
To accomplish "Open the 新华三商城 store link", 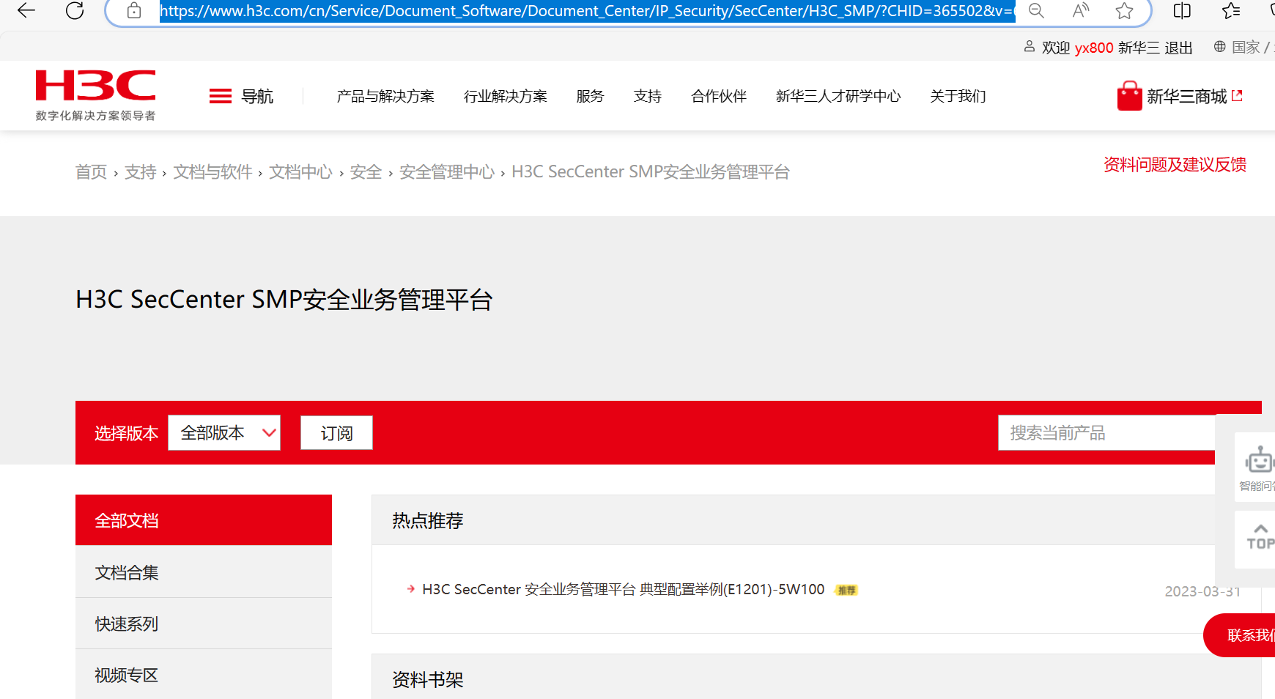I will pos(1186,96).
